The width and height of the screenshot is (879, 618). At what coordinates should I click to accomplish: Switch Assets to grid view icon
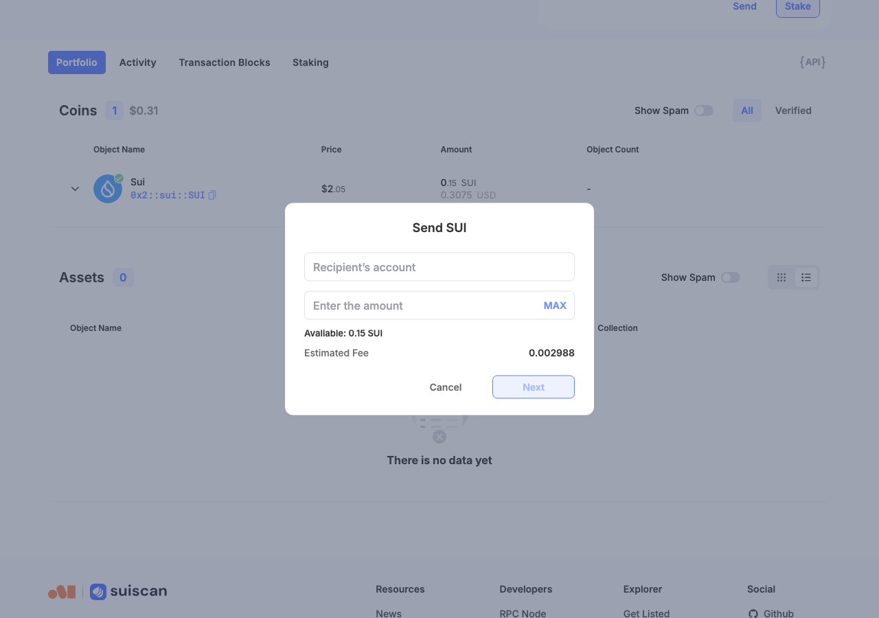point(781,277)
